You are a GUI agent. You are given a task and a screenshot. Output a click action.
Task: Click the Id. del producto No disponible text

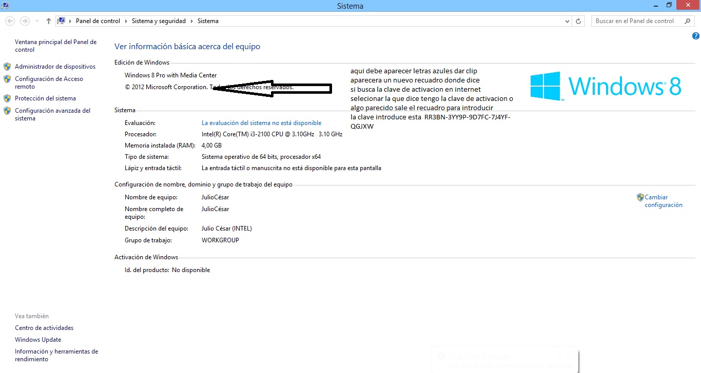[x=167, y=270]
